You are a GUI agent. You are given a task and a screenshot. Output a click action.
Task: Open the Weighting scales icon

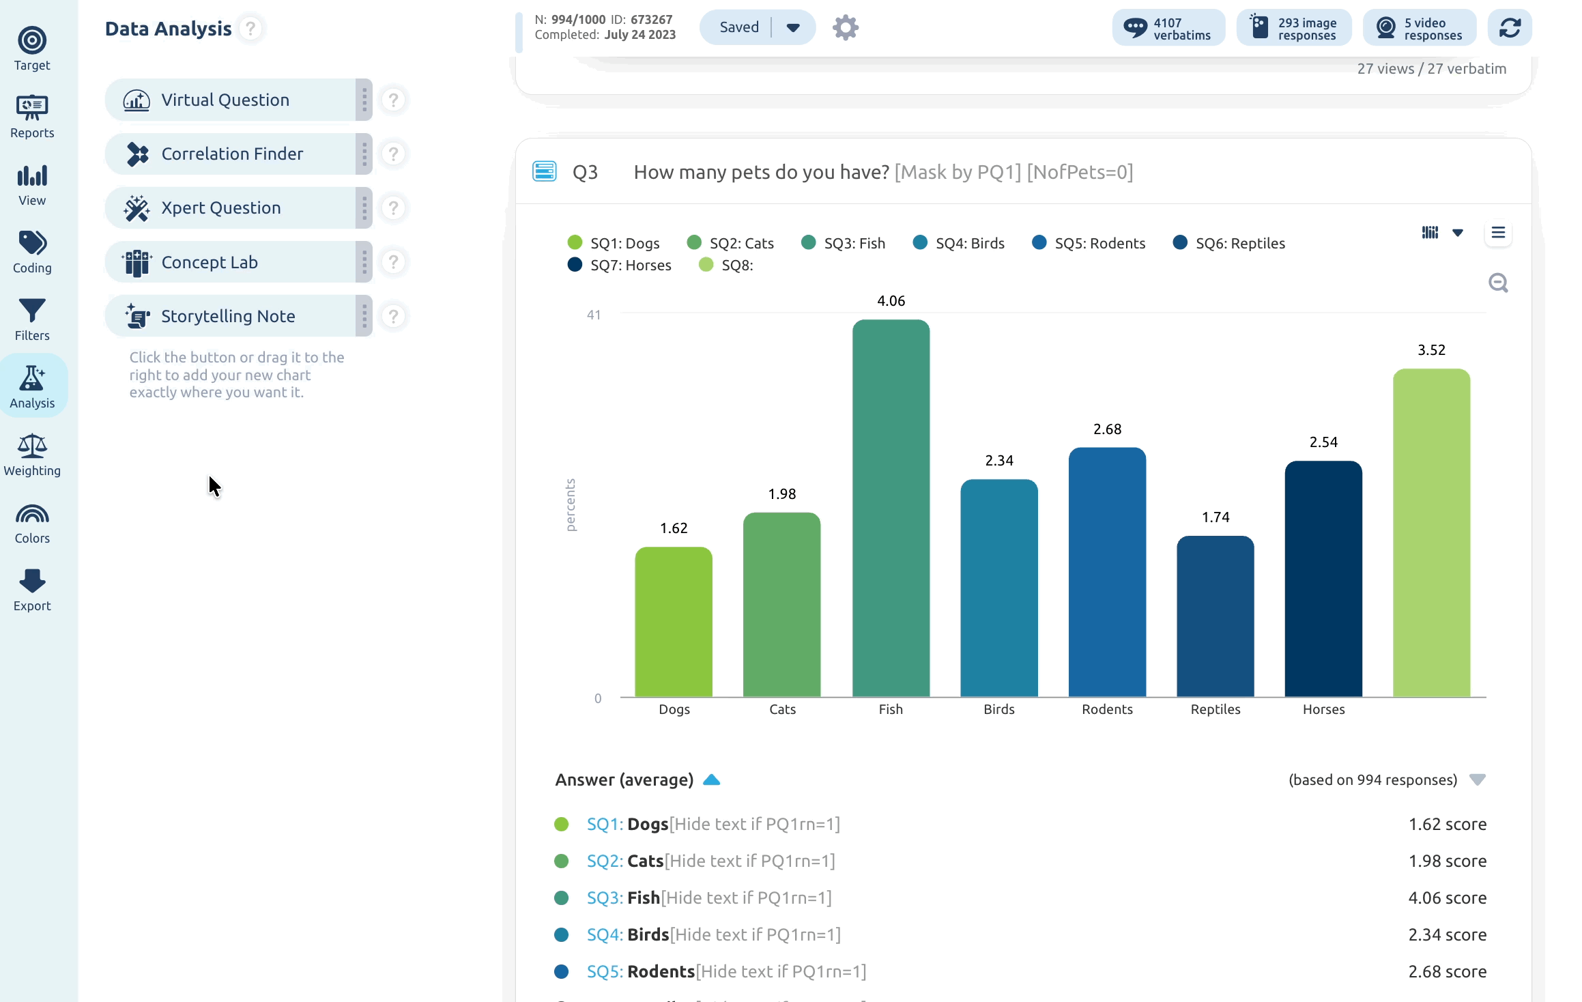tap(32, 446)
